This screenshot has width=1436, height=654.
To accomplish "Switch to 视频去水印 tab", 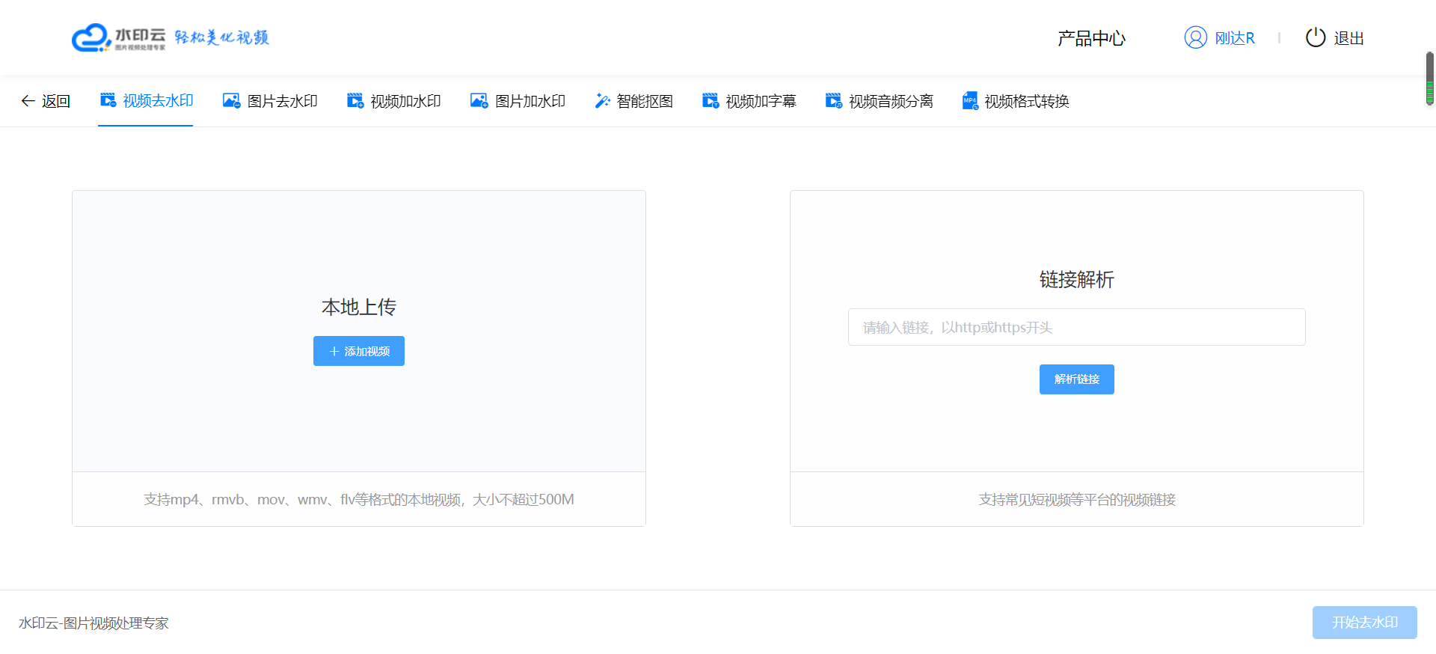I will click(x=146, y=101).
